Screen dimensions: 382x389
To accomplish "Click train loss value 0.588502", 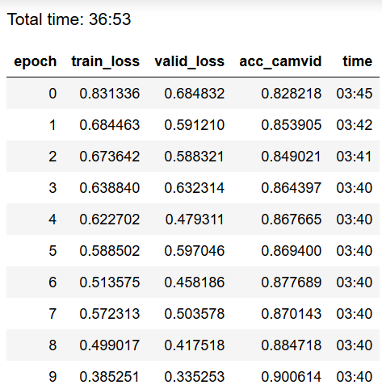I will point(110,251).
